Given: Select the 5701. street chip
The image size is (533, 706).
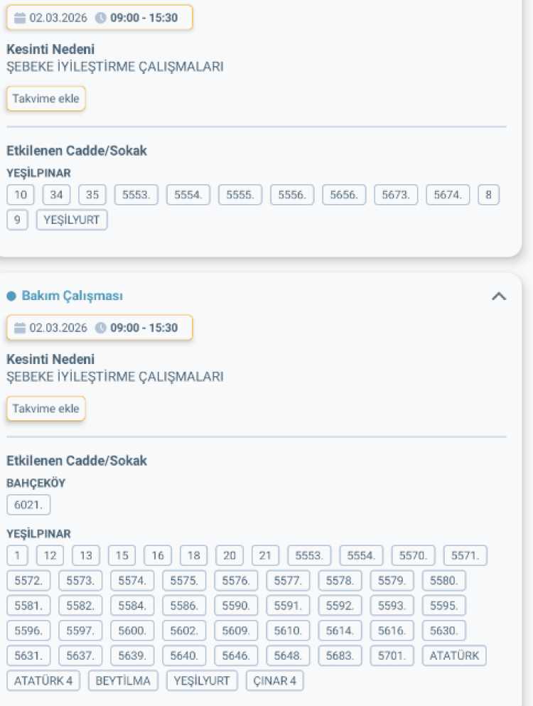Looking at the screenshot, I should pos(392,656).
